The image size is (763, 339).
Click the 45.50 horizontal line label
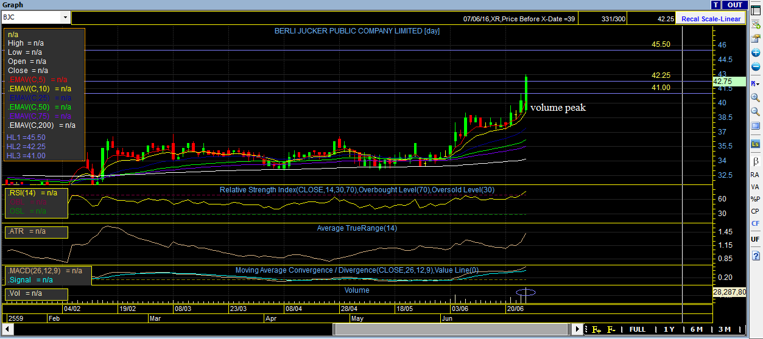pos(661,44)
